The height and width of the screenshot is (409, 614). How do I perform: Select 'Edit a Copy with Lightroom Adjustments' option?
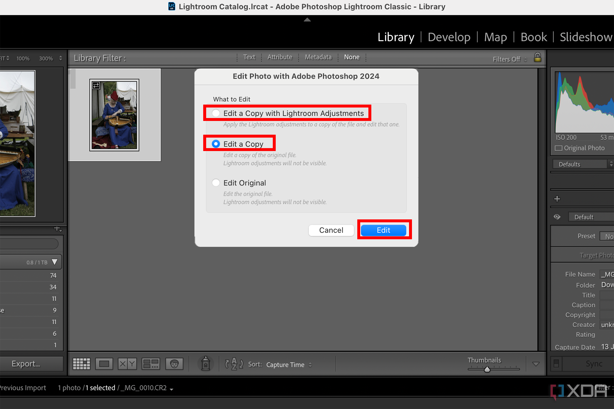pyautogui.click(x=215, y=113)
